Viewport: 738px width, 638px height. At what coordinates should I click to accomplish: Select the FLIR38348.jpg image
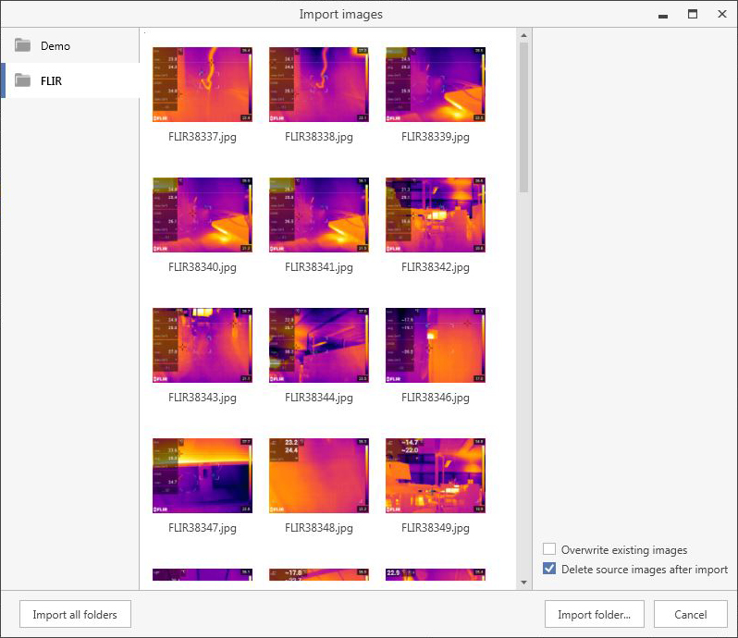(x=319, y=476)
